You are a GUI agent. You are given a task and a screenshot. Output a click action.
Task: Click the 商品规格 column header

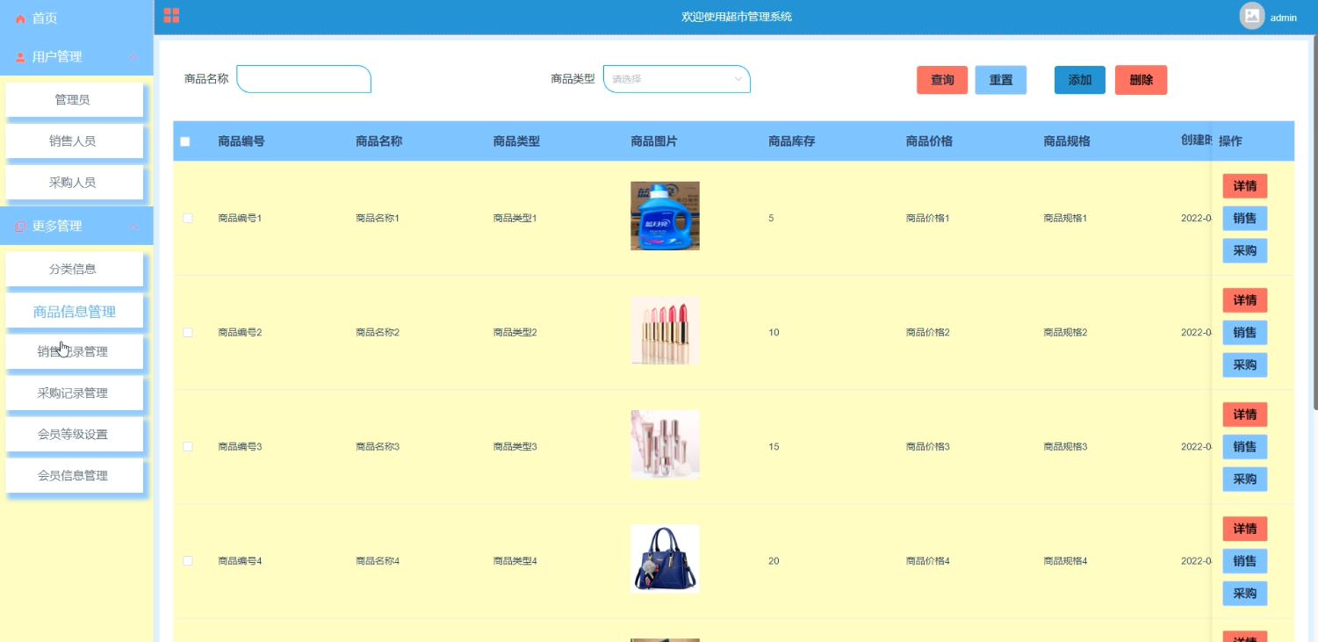point(1067,141)
